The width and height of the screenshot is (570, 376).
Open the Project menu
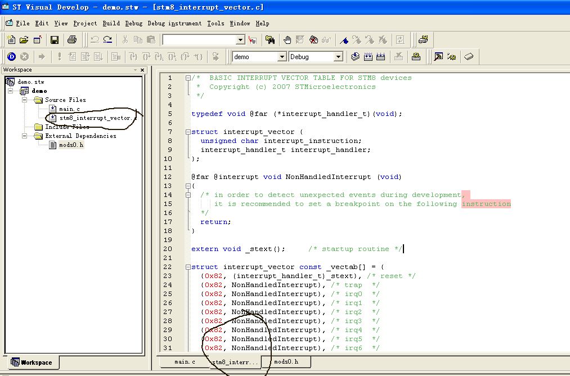coord(85,23)
